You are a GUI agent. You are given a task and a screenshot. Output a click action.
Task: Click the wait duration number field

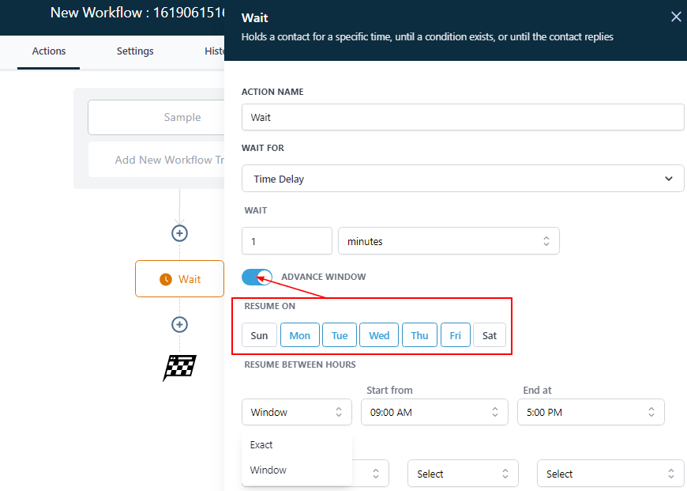click(287, 241)
